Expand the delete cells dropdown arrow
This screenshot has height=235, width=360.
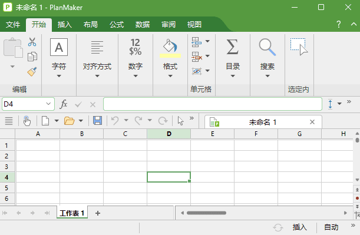[207, 56]
